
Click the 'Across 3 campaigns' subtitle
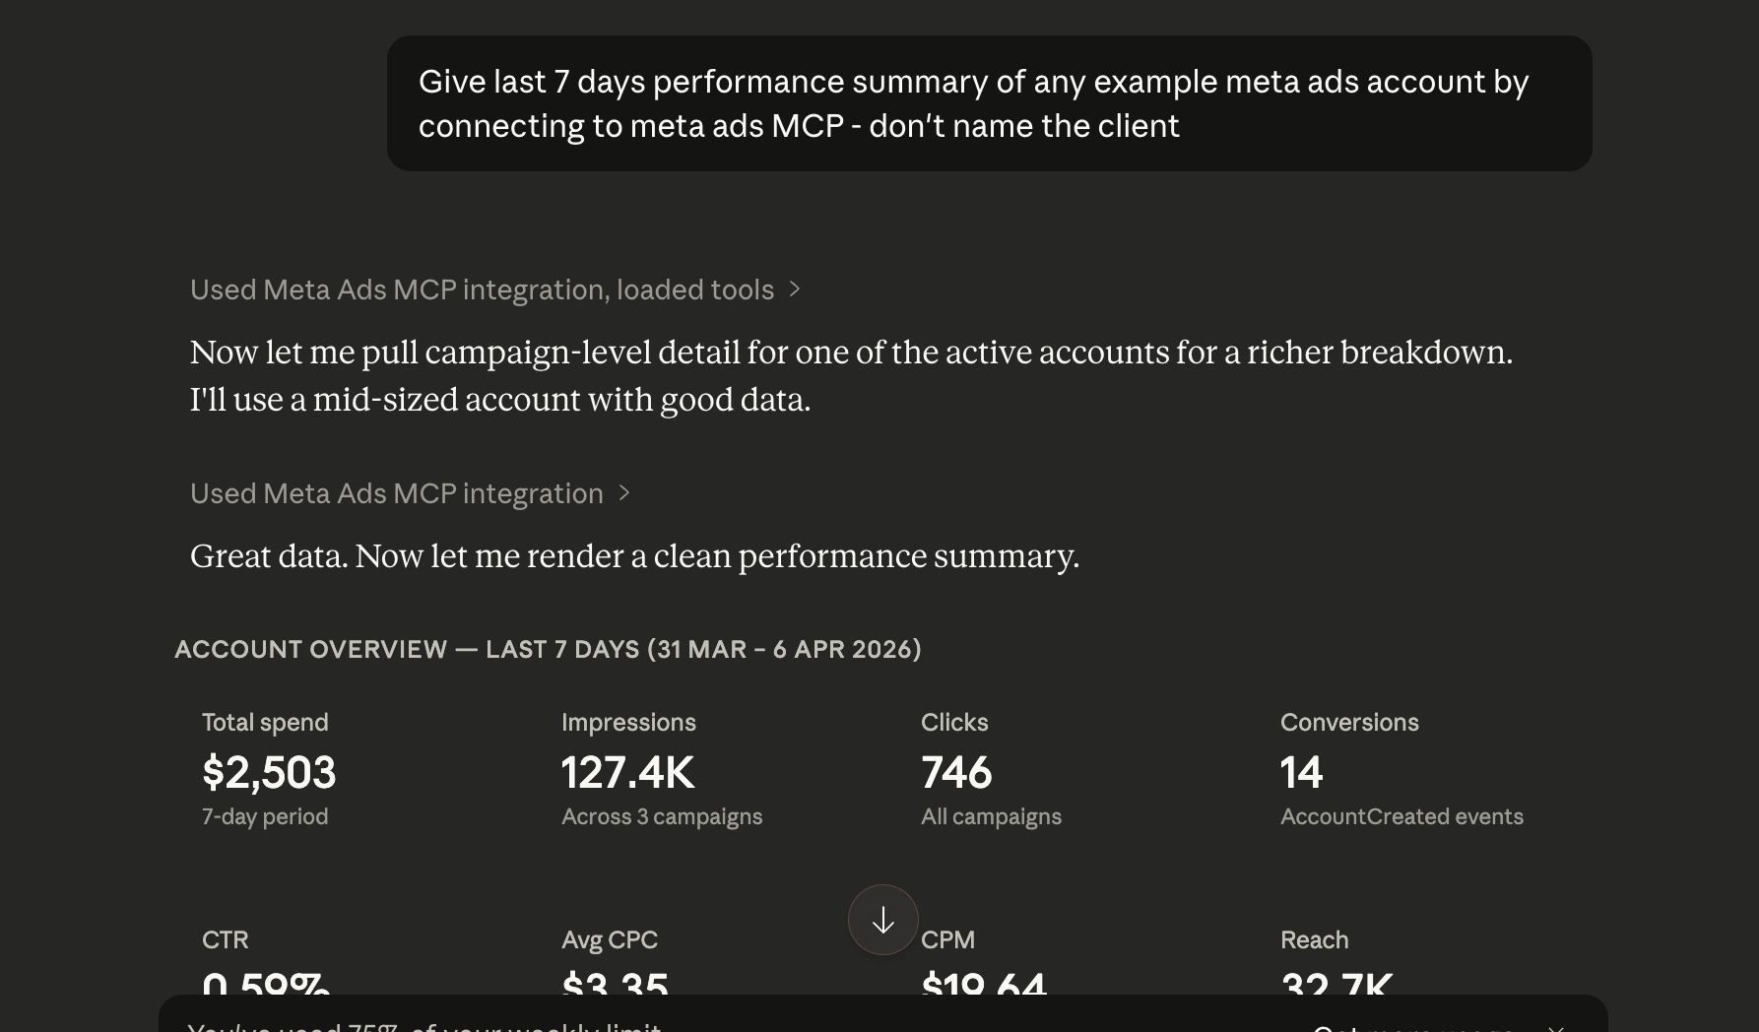pyautogui.click(x=661, y=816)
